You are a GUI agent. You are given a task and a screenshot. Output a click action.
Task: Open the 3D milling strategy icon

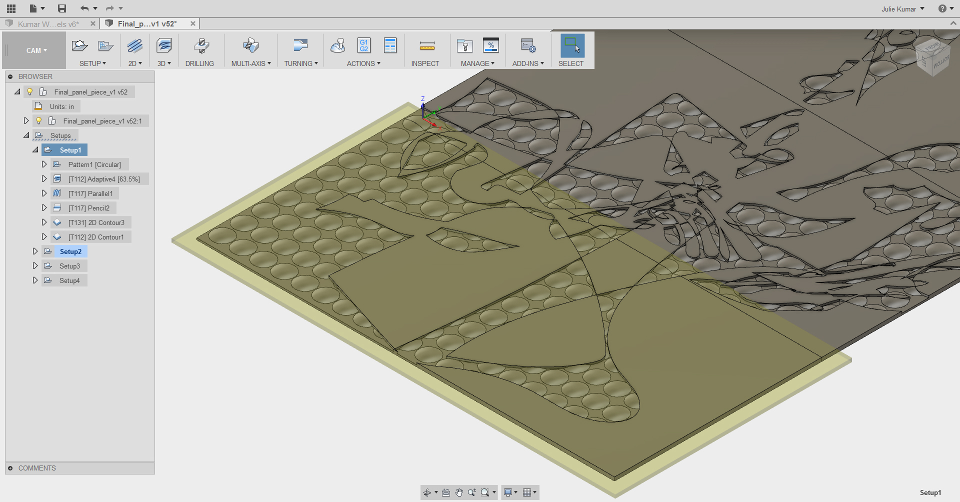[x=164, y=46]
